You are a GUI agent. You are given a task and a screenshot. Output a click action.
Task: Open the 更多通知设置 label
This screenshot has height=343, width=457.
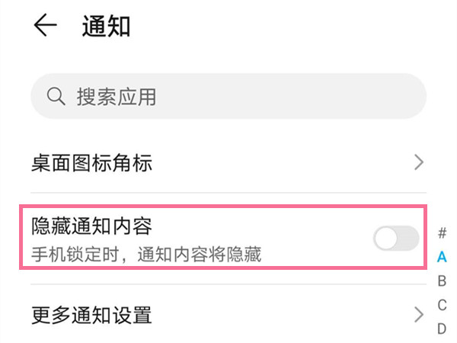91,314
